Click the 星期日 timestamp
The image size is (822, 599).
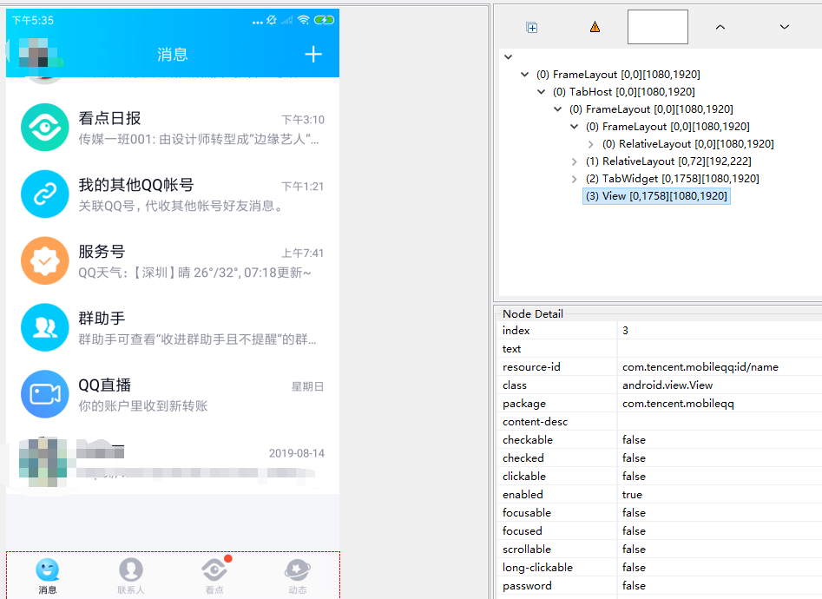coord(308,386)
